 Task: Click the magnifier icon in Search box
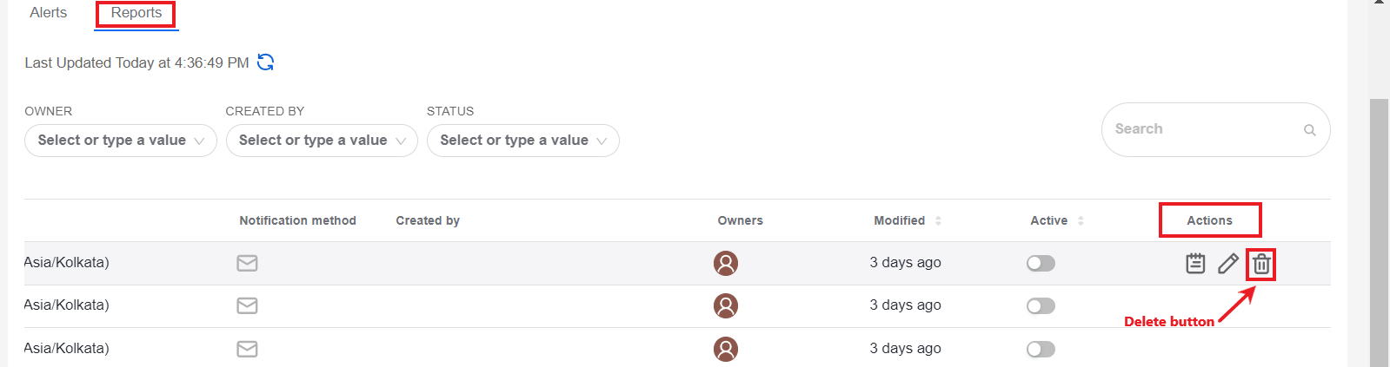pos(1309,130)
